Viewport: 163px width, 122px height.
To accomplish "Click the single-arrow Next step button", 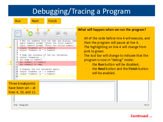I will (x=38, y=33).
